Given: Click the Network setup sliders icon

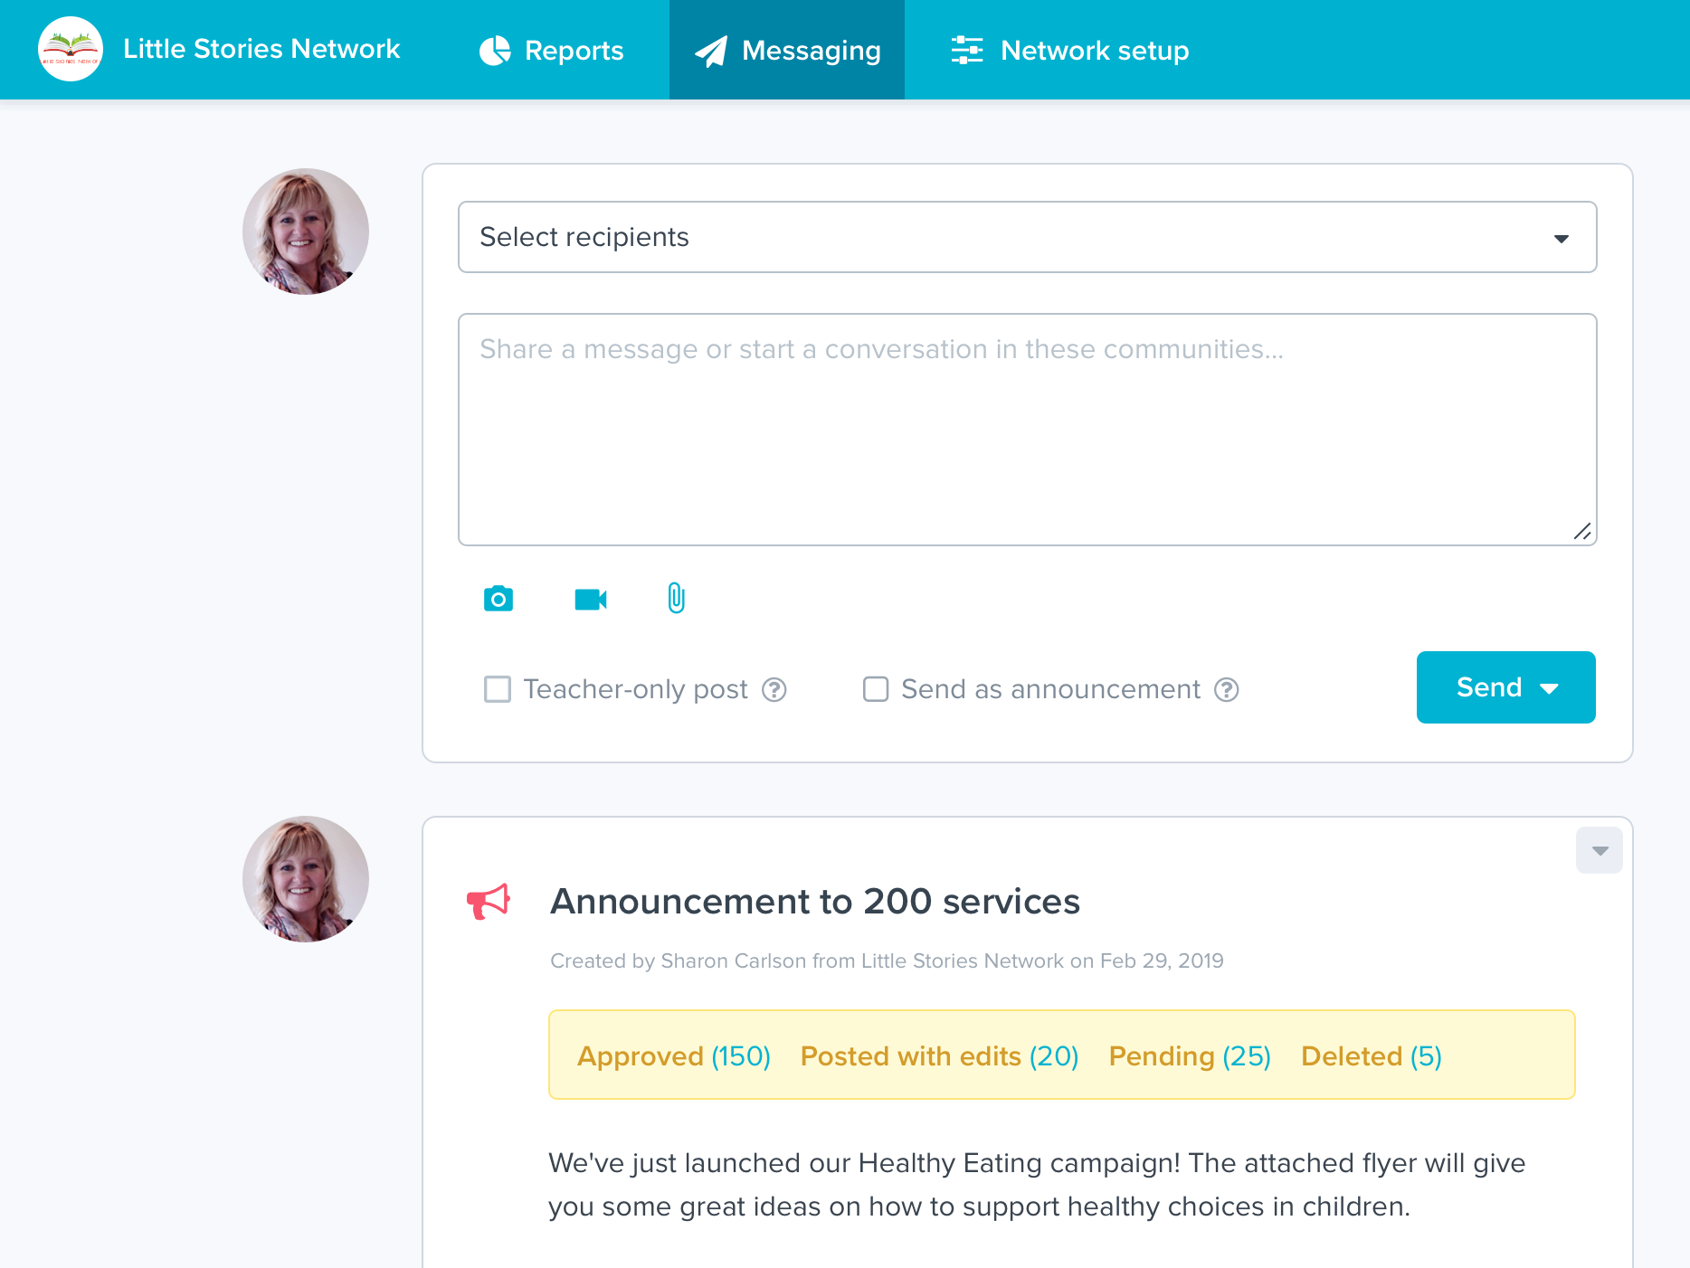Looking at the screenshot, I should 966,50.
